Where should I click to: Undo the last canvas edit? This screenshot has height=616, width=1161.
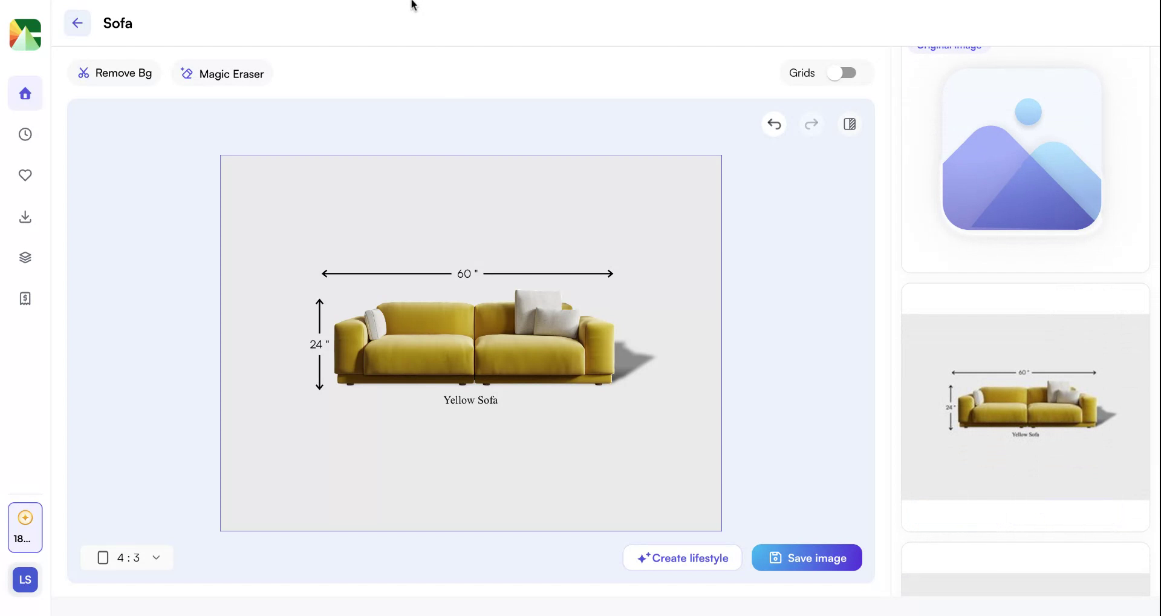coord(774,124)
